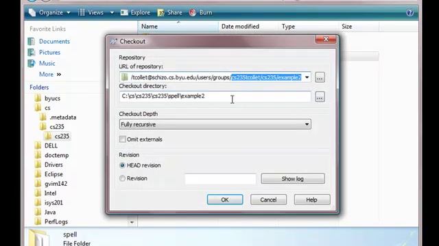Select the doctemp folder
The height and width of the screenshot is (246, 439).
[x=56, y=155]
